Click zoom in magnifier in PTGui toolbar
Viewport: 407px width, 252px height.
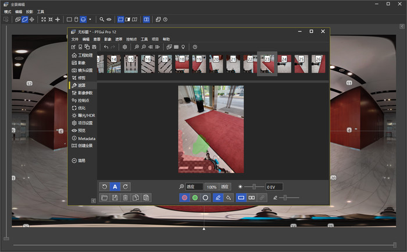coord(137,47)
